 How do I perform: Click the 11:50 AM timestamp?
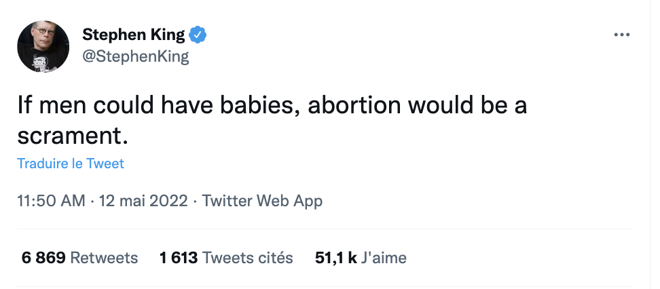[x=51, y=201]
